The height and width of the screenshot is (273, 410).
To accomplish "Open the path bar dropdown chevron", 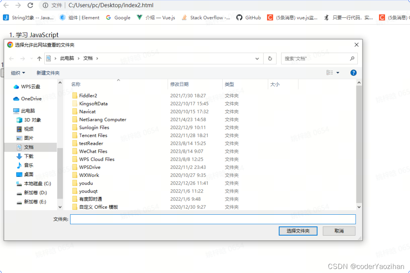I will (257, 58).
